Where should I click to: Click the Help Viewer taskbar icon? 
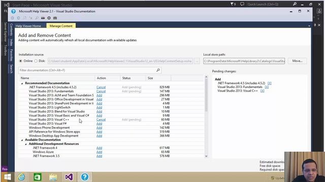coord(85,177)
